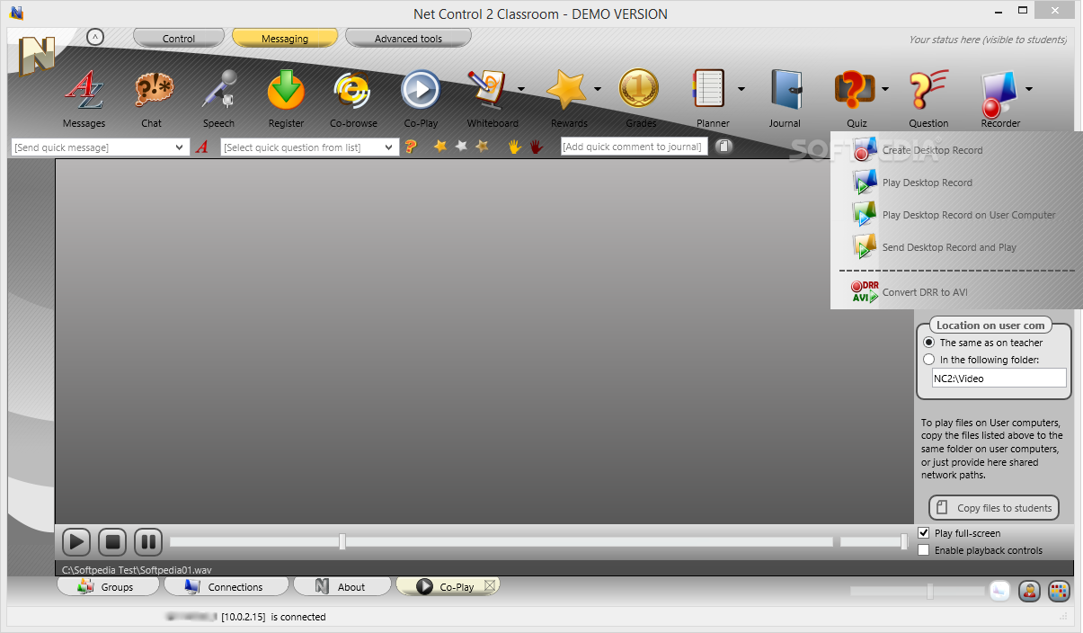Click the dark red hand icon
The image size is (1083, 633).
pyautogui.click(x=536, y=146)
